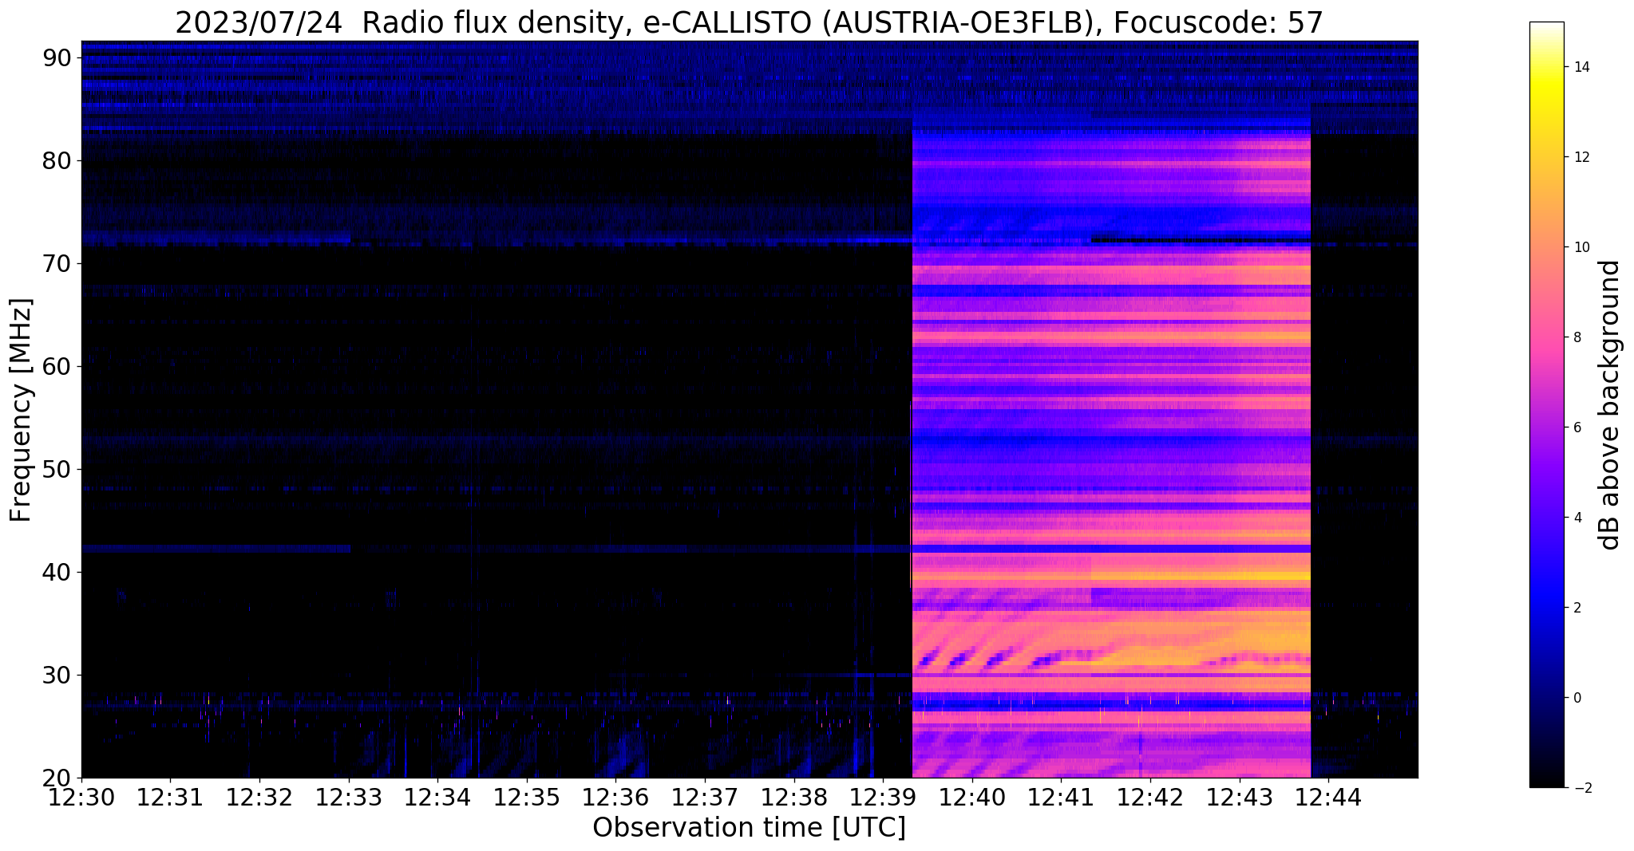Click the 12:44 time tick label

click(1328, 797)
